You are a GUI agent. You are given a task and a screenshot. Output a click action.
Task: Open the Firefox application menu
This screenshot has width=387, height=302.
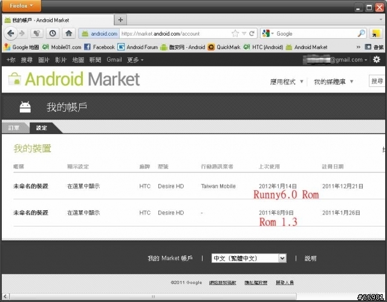point(21,5)
